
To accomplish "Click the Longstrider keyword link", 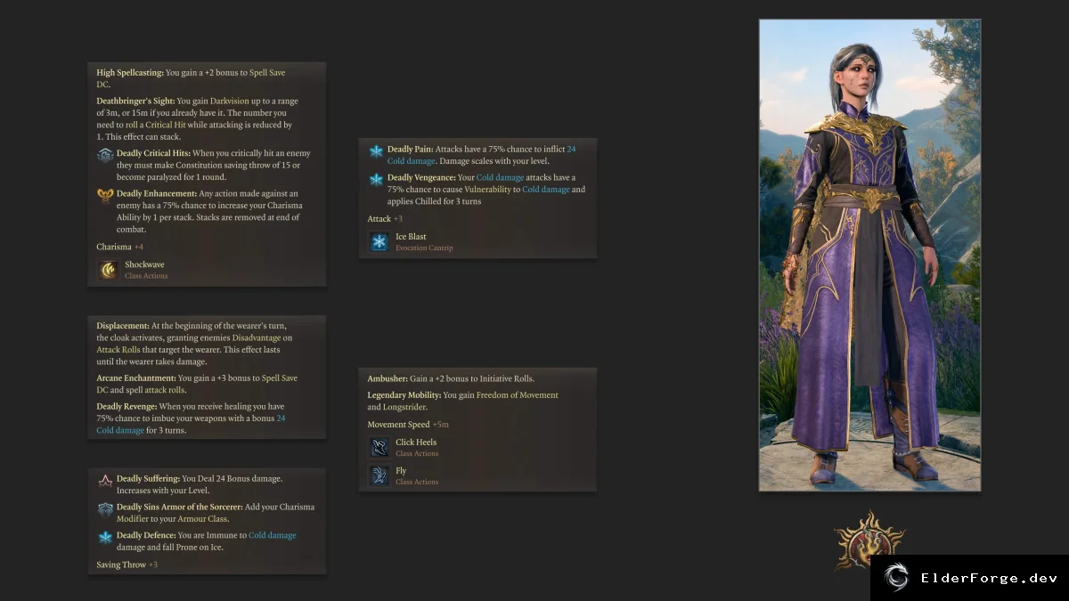I will [x=404, y=407].
